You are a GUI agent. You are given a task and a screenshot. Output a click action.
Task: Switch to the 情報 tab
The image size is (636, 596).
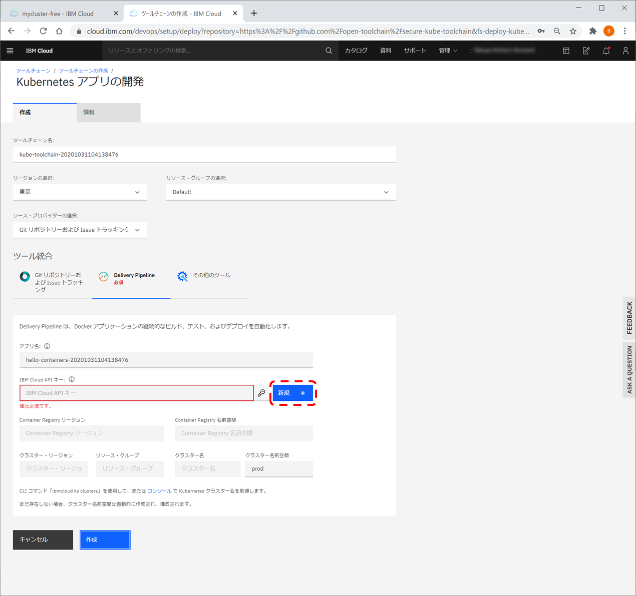pos(109,113)
